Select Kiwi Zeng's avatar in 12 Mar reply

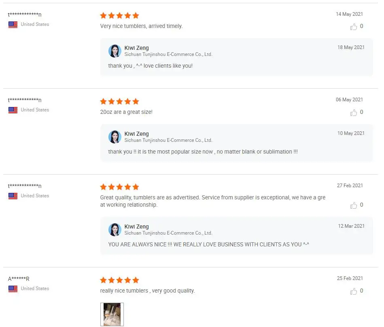(115, 230)
